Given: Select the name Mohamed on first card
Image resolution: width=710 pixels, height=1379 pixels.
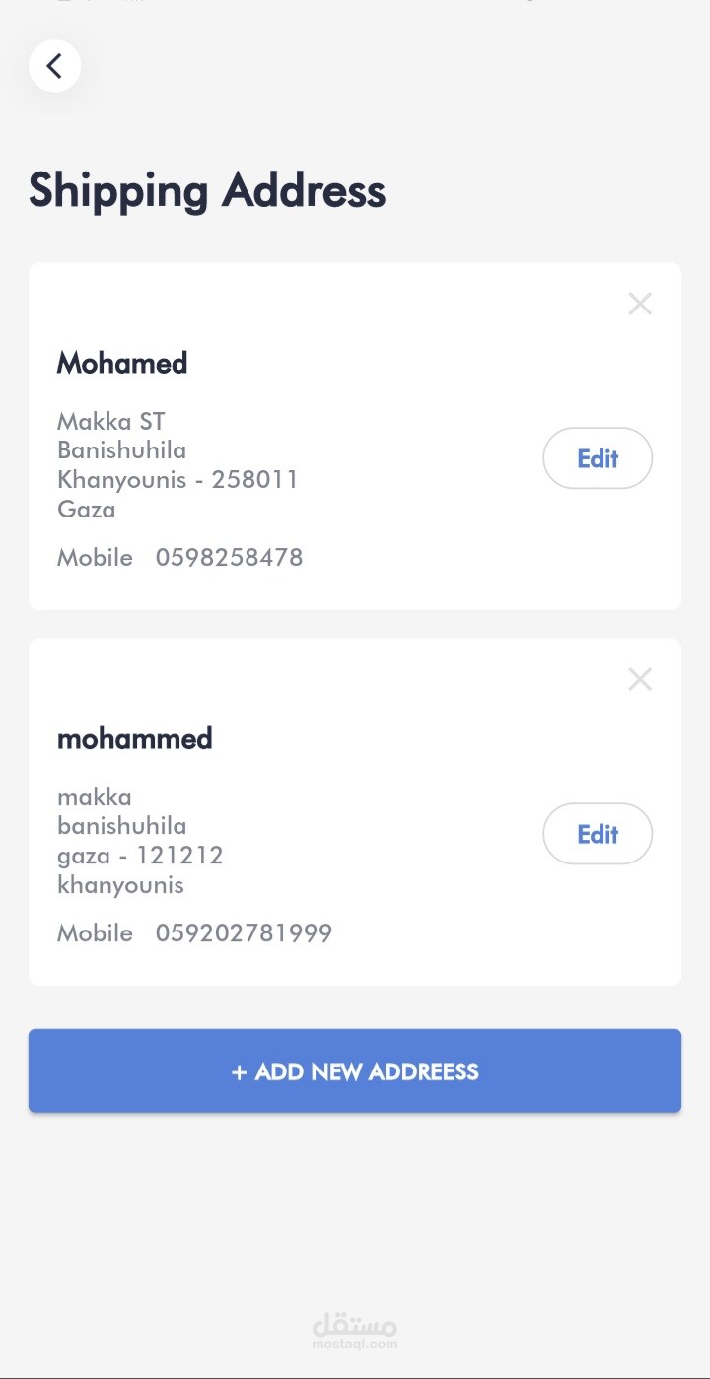Looking at the screenshot, I should click(122, 363).
